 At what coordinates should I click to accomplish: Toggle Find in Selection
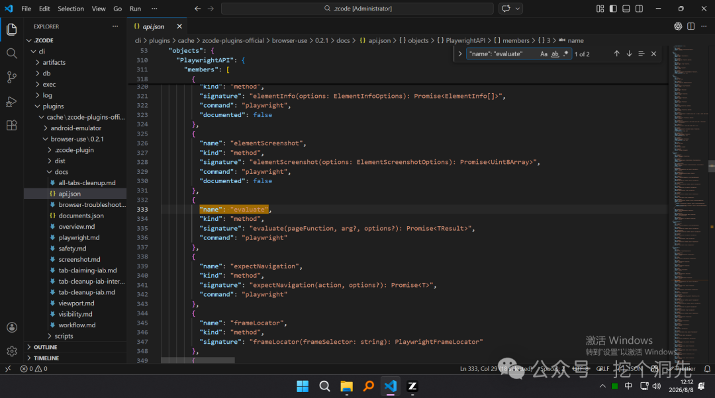(x=642, y=54)
